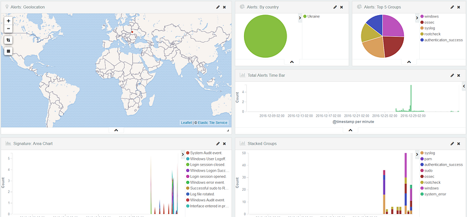Toggle authentication_success in Top 5 Groups legend
Image resolution: width=467 pixels, height=217 pixels.
[441, 40]
